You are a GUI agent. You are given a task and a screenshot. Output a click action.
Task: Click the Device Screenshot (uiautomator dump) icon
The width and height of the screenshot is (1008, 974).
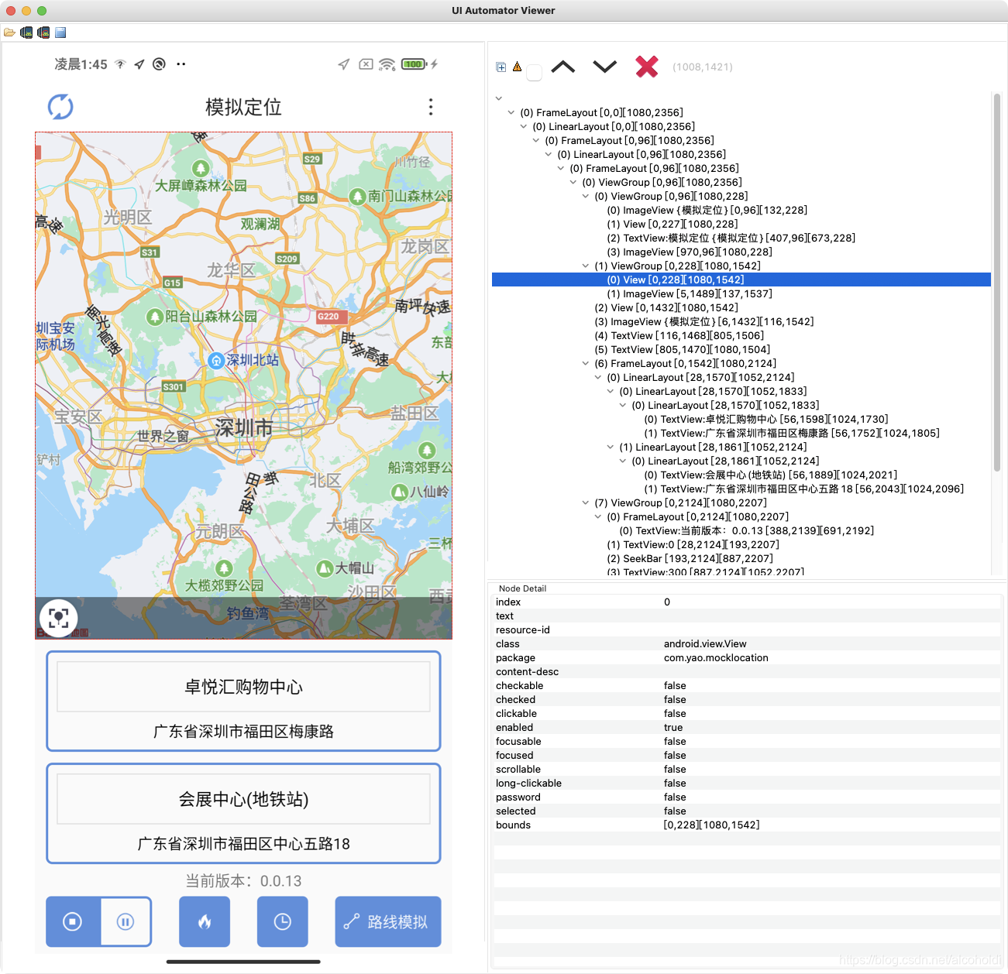pyautogui.click(x=26, y=33)
